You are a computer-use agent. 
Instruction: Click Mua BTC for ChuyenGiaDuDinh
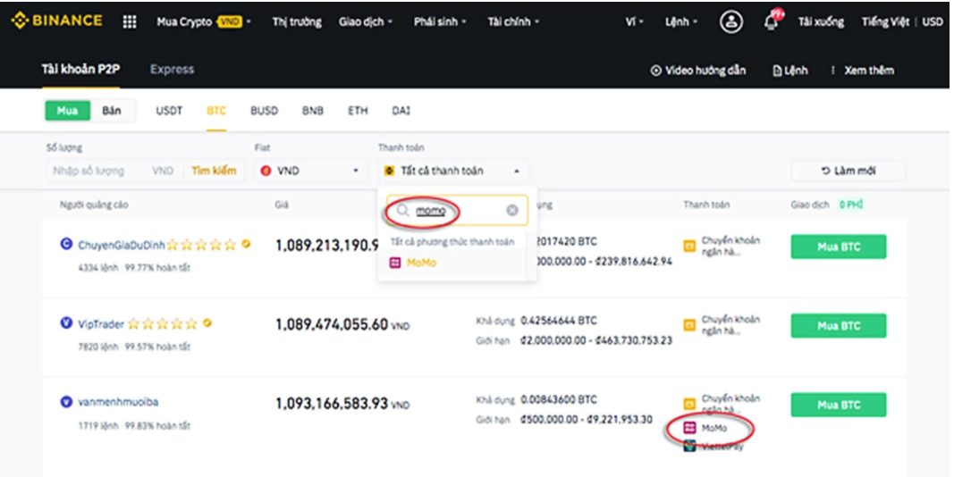click(839, 247)
